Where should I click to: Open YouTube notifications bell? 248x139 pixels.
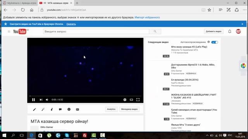230,31
